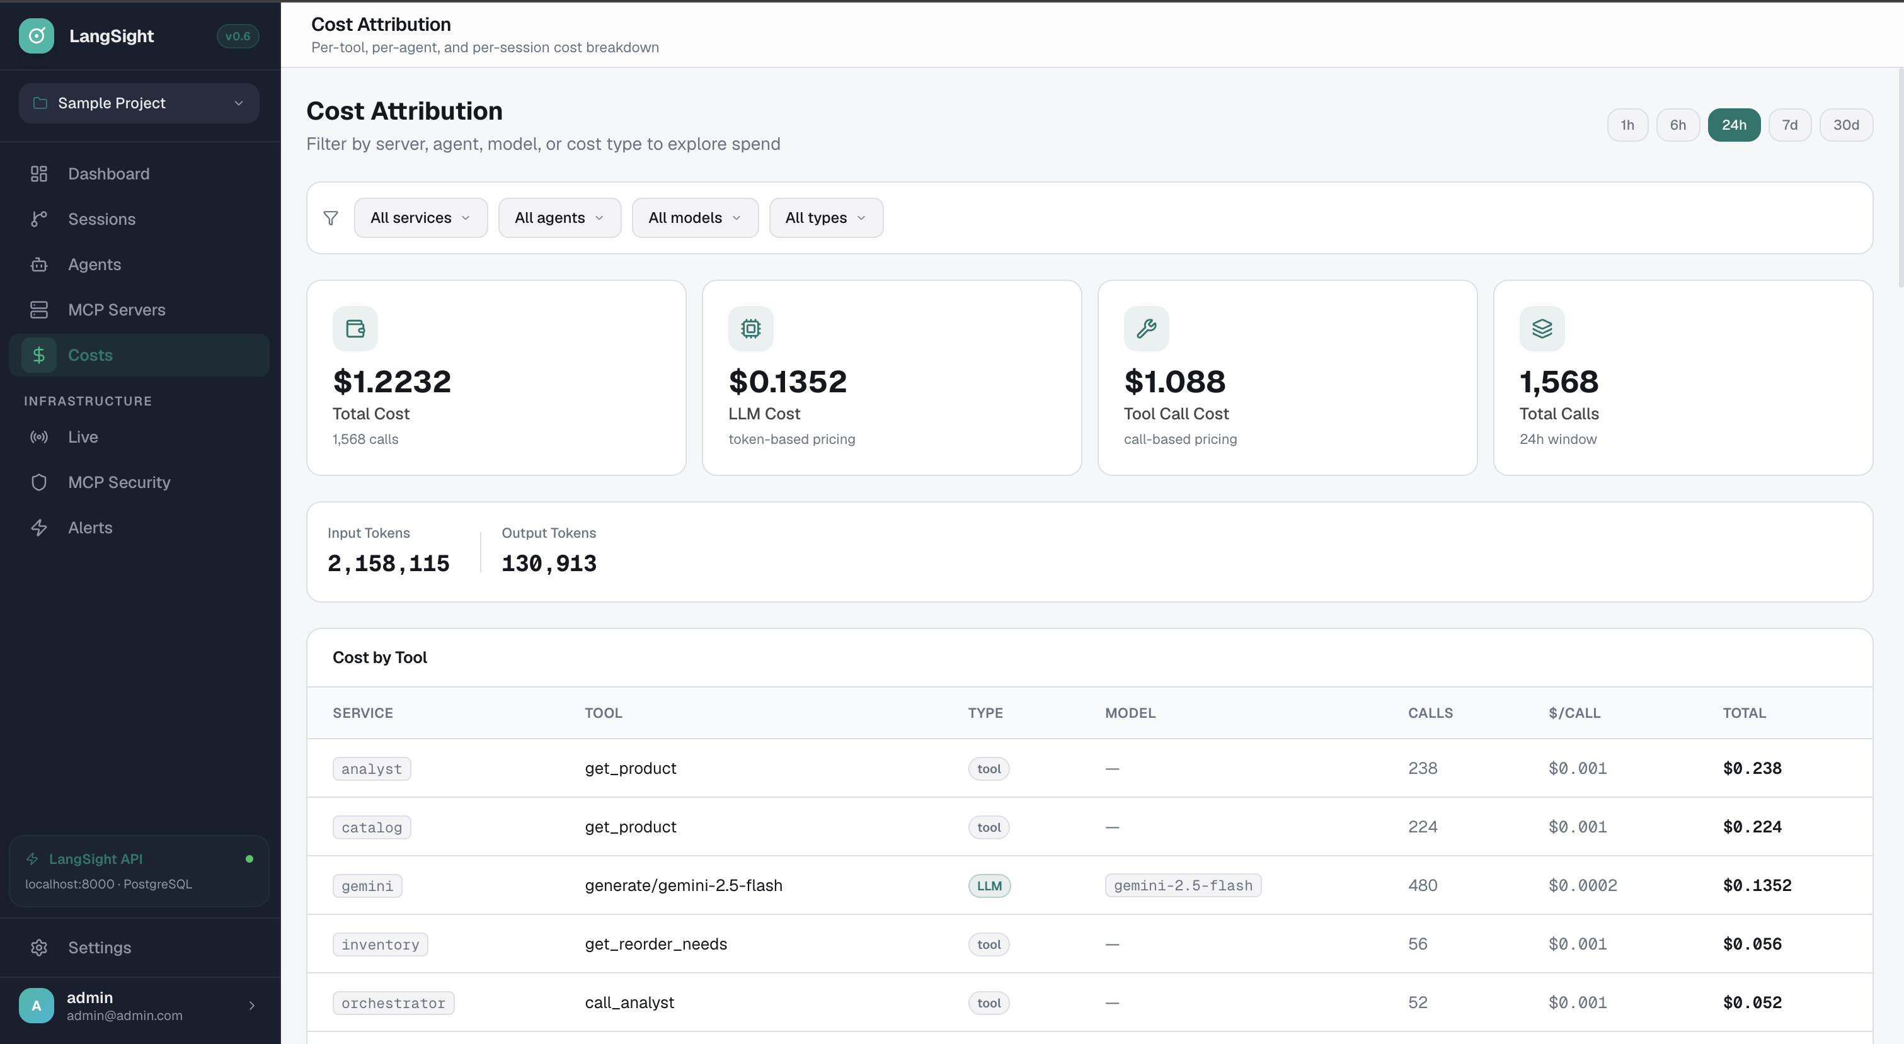Image resolution: width=1904 pixels, height=1044 pixels.
Task: Open the All services dropdown
Action: coord(420,218)
